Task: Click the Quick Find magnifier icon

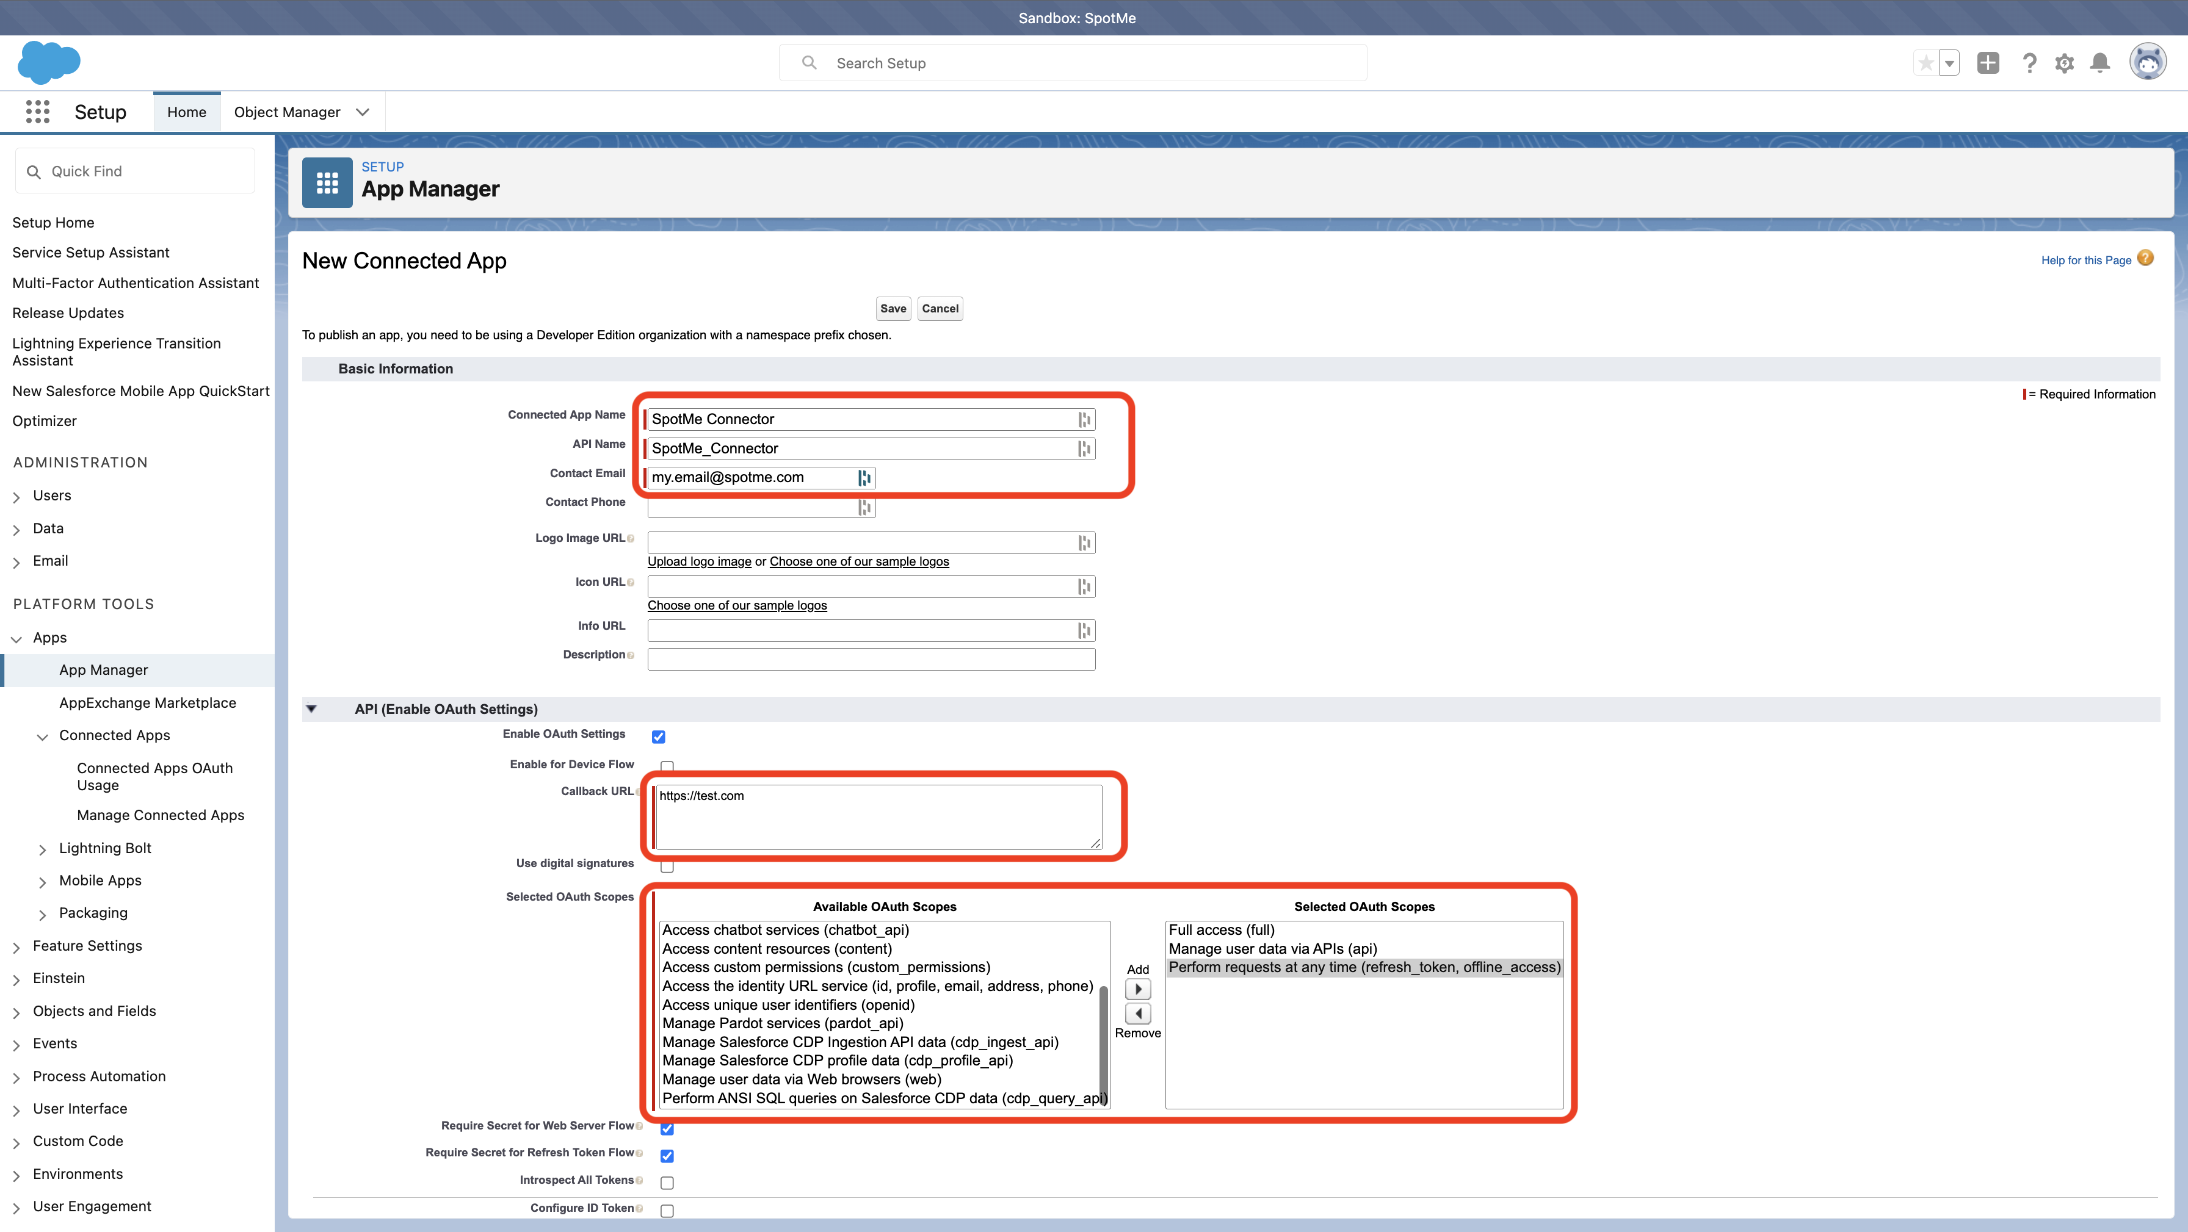Action: coord(34,171)
